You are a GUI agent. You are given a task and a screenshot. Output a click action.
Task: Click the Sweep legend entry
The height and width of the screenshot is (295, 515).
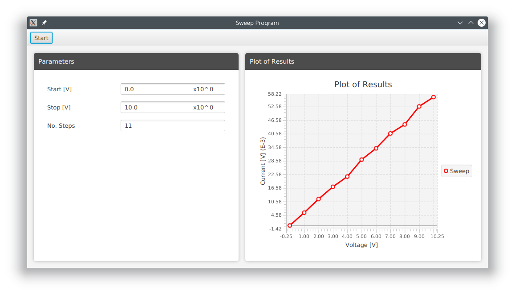tap(457, 171)
